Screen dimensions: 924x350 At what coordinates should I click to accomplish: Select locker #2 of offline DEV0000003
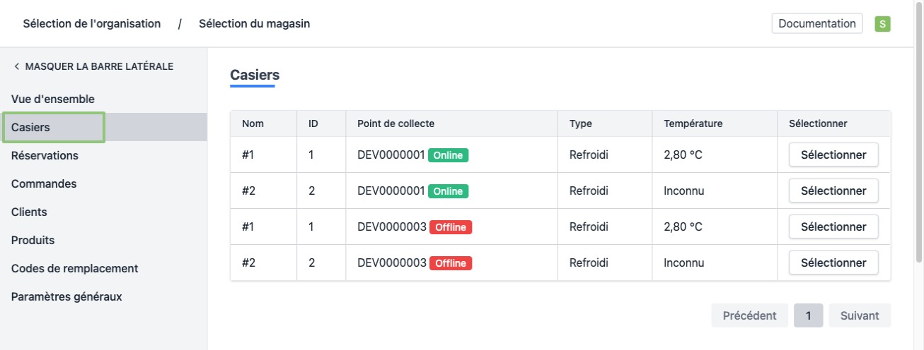pyautogui.click(x=833, y=262)
